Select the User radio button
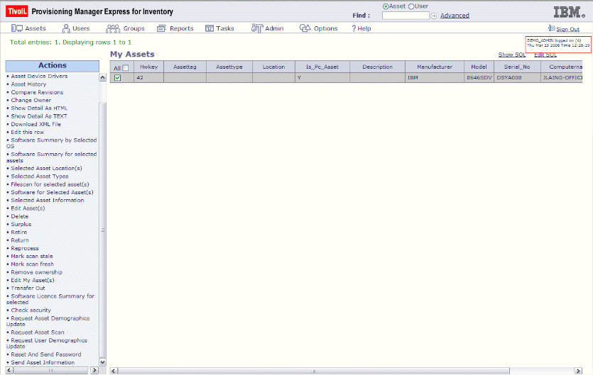The image size is (593, 375). [x=411, y=6]
